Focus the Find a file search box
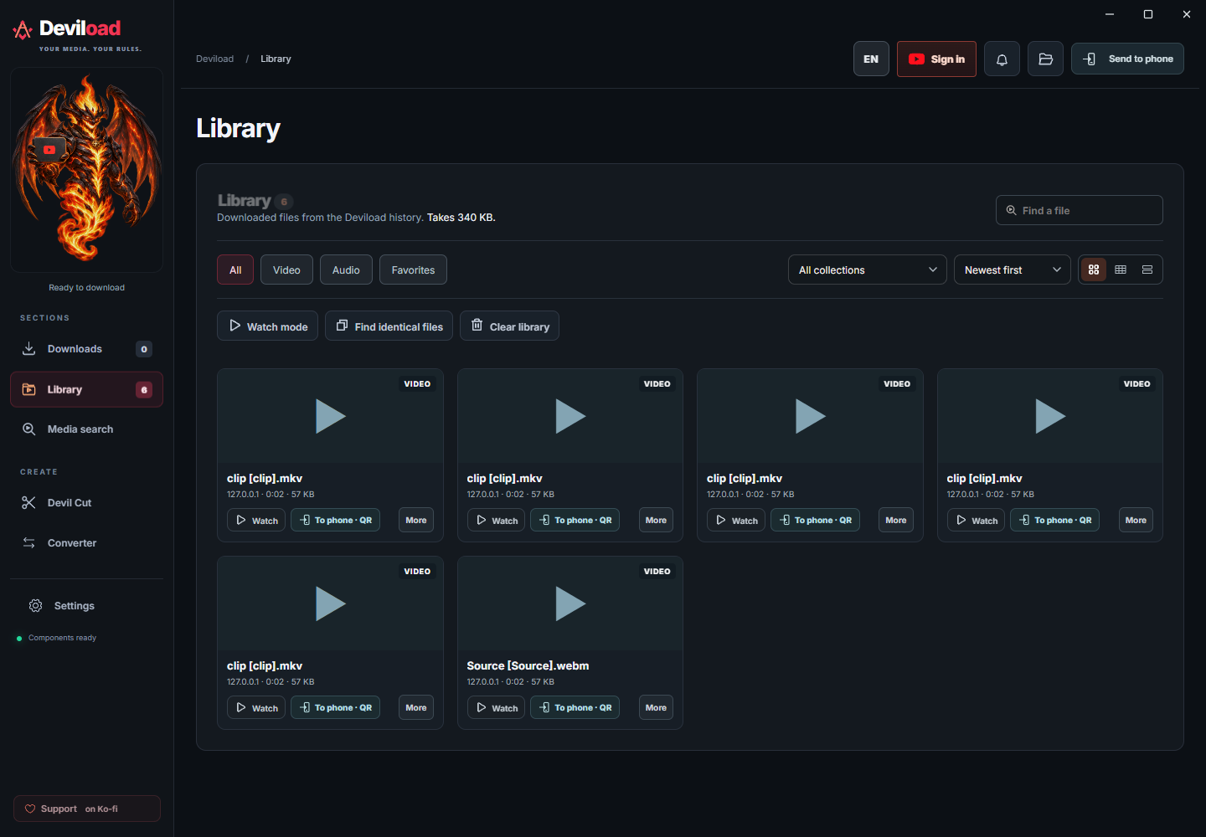 point(1079,210)
